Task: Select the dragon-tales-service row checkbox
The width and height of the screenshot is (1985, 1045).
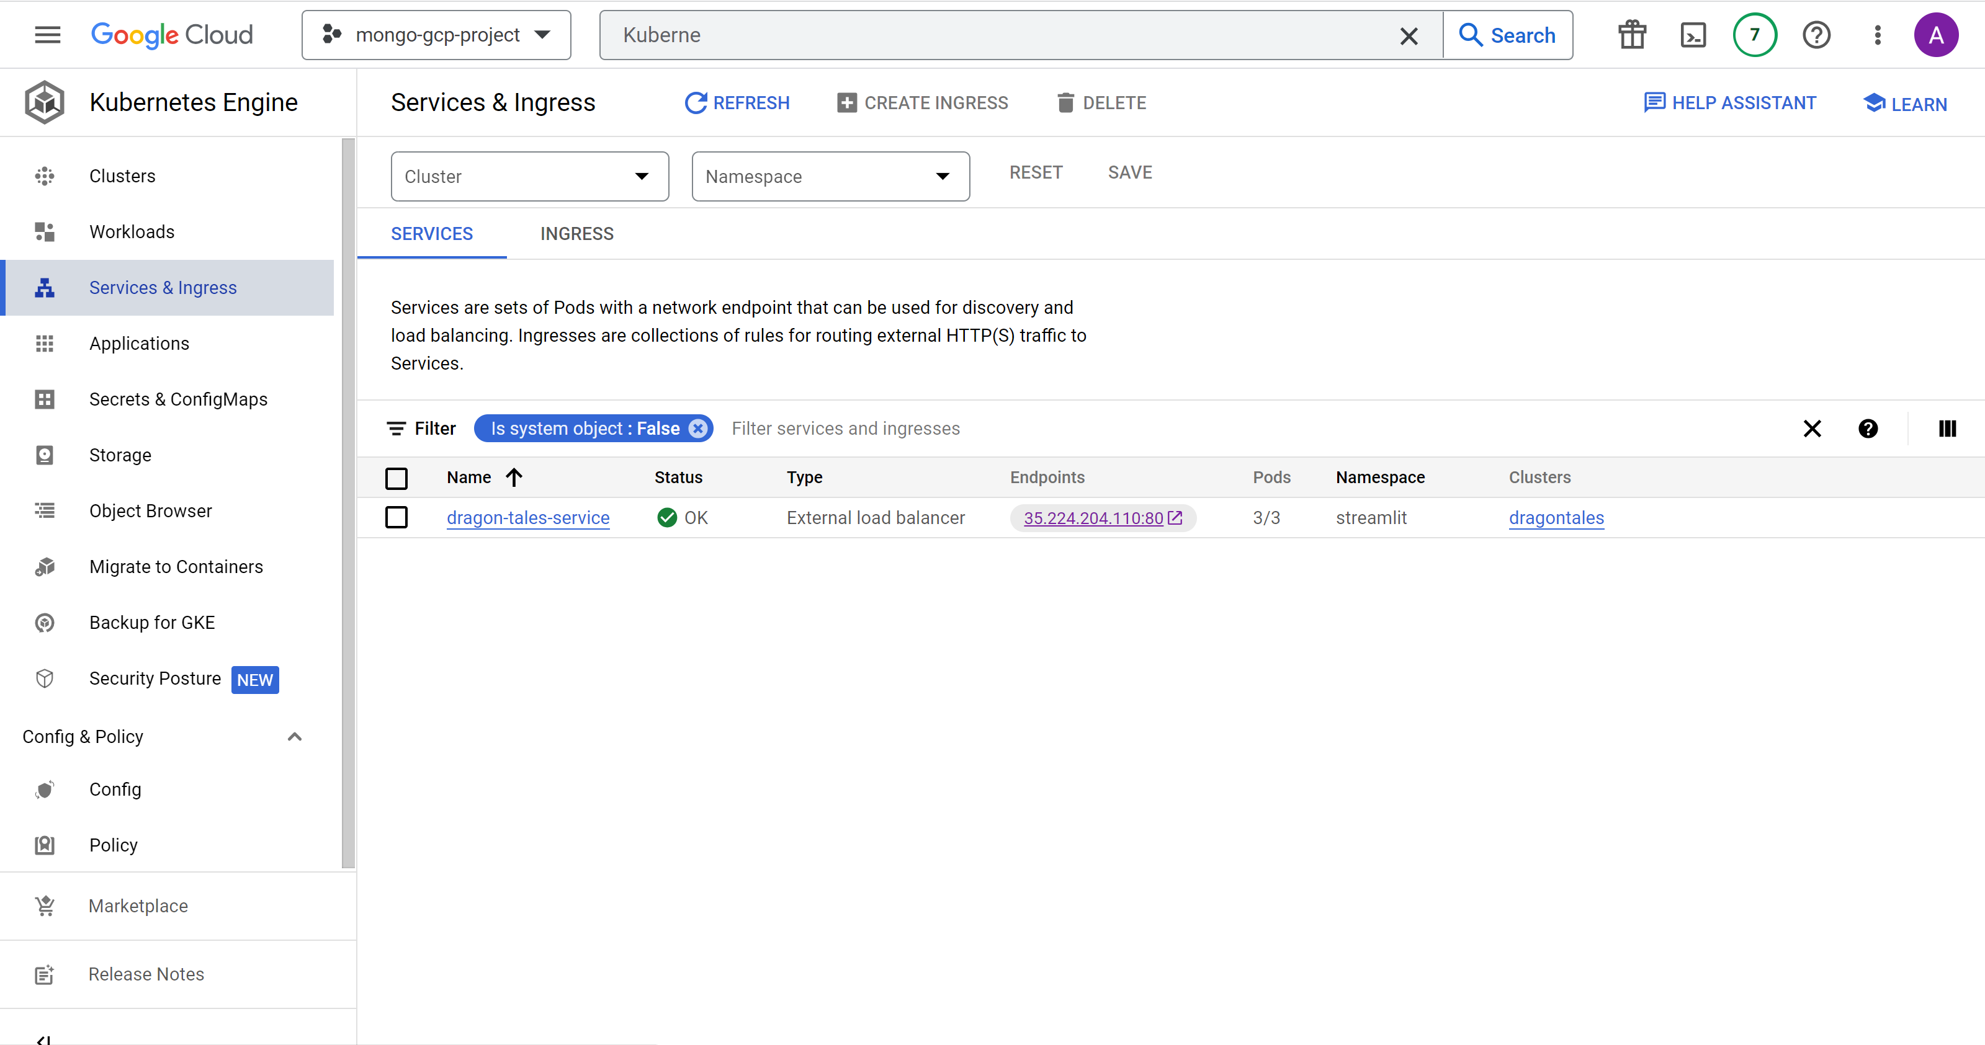Action: [396, 517]
